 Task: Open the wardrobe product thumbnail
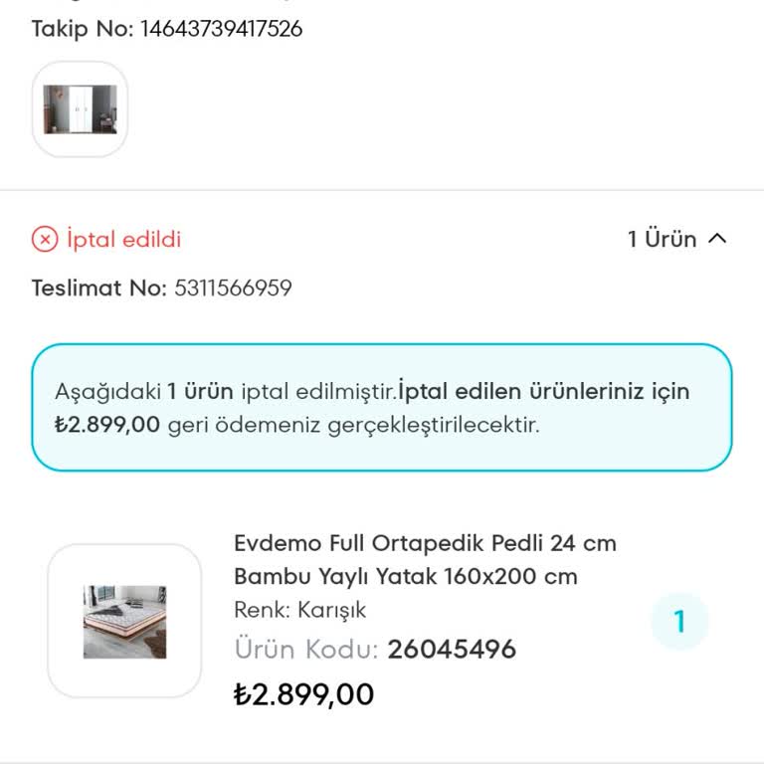(80, 109)
